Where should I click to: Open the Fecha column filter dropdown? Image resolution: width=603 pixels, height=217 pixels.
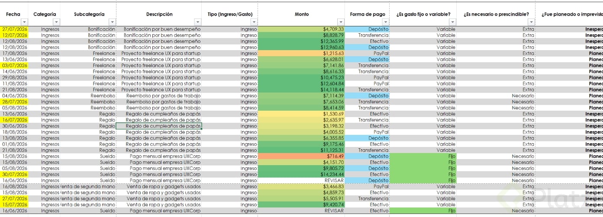click(24, 22)
